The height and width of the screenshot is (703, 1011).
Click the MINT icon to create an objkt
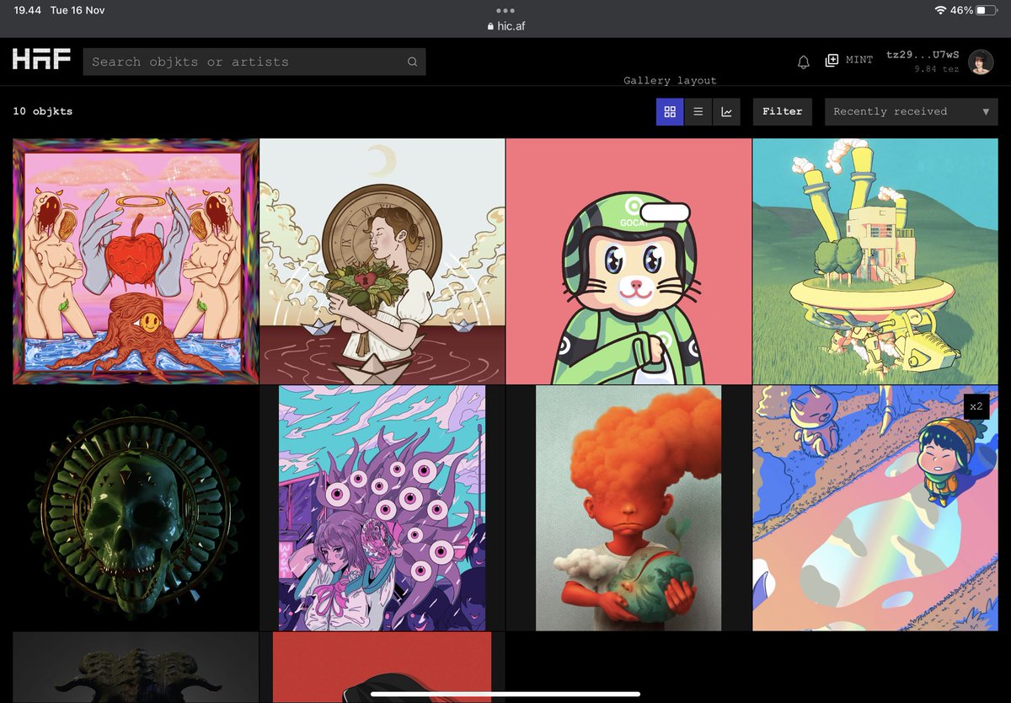(832, 60)
